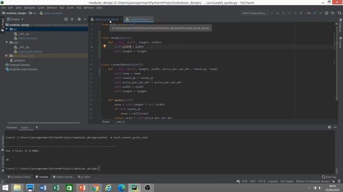Commit changes with the green checkmark
343x192 pixels.
320,13
